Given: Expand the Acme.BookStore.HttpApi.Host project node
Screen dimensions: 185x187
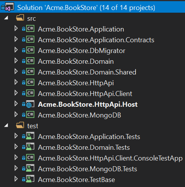Looking at the screenshot, I should [16, 104].
